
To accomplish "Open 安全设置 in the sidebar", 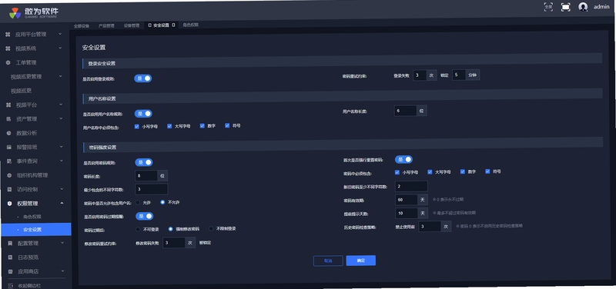I will (36, 229).
